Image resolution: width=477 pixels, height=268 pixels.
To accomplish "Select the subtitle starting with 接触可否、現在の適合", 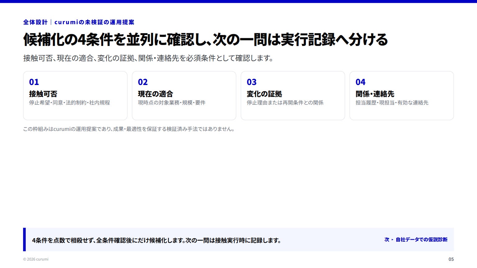I will 148,58.
